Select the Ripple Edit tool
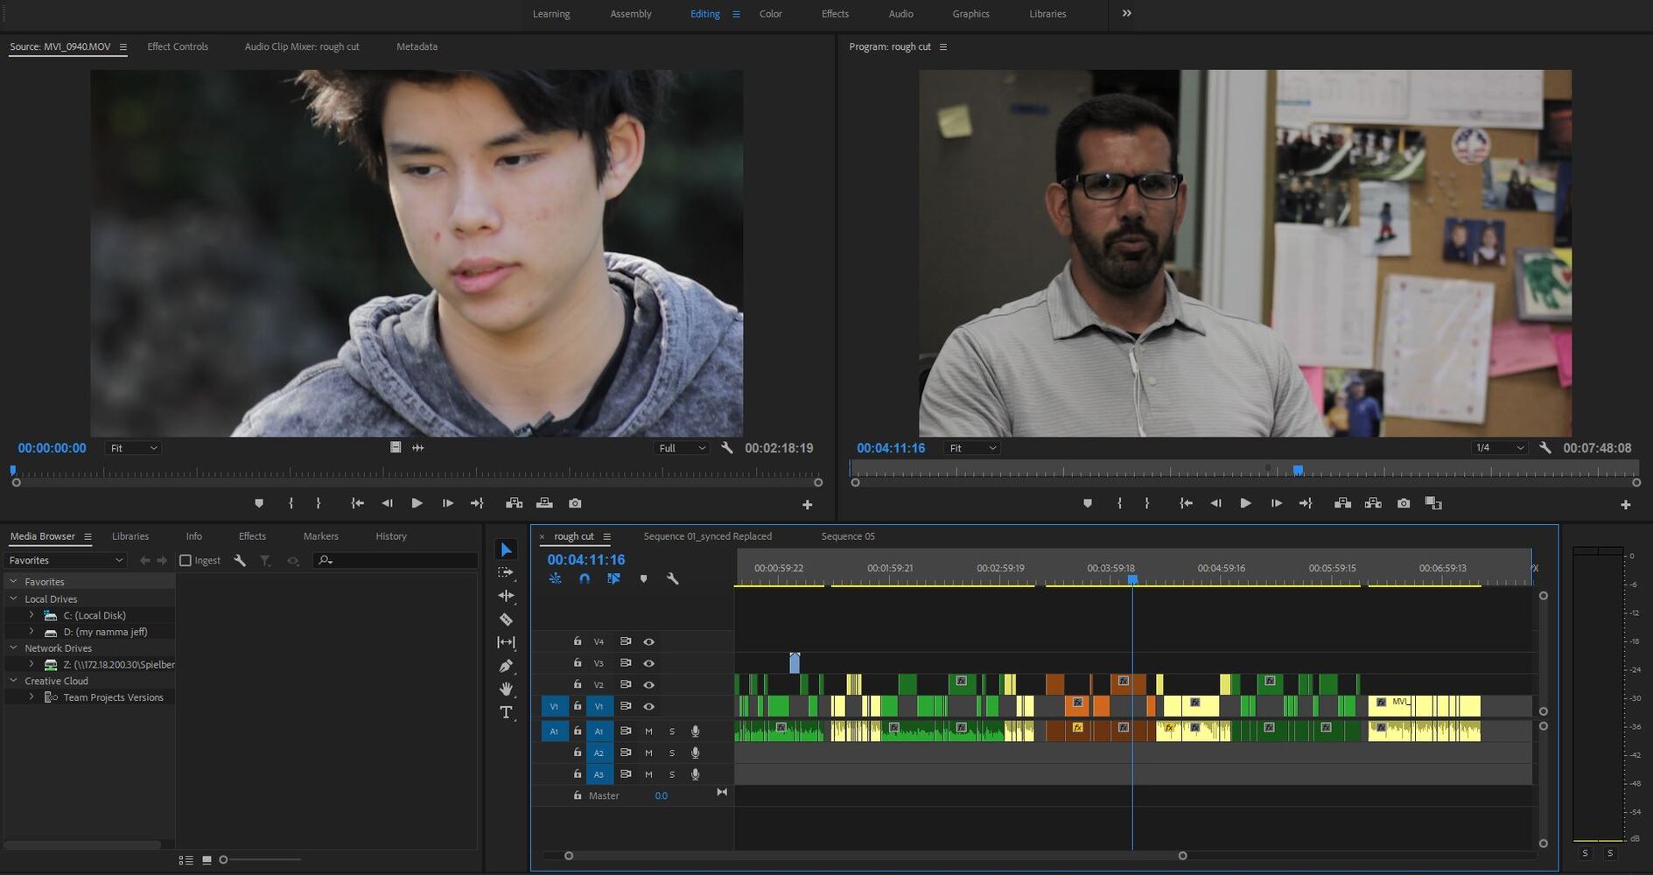 [x=506, y=596]
